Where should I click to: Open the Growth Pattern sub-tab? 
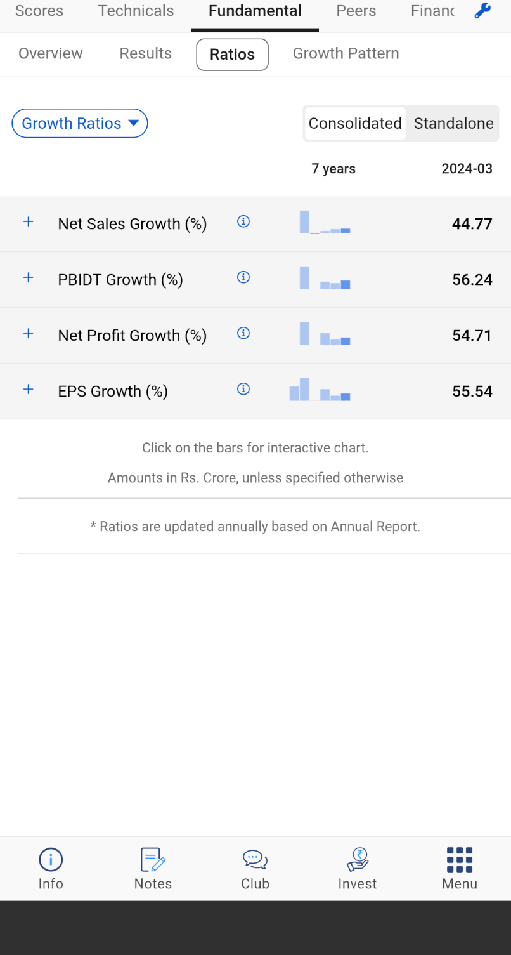[x=346, y=53]
